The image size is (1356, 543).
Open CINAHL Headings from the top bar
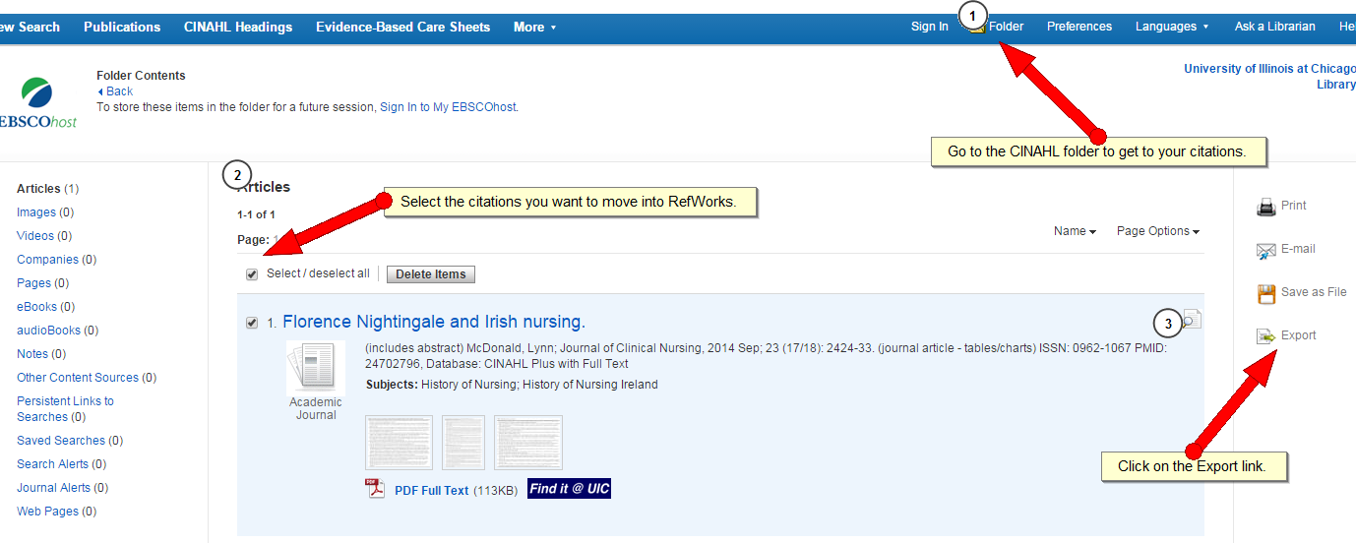pos(238,28)
